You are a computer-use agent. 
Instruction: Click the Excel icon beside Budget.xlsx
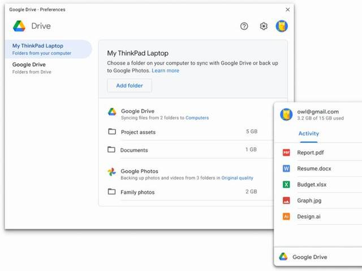286,185
